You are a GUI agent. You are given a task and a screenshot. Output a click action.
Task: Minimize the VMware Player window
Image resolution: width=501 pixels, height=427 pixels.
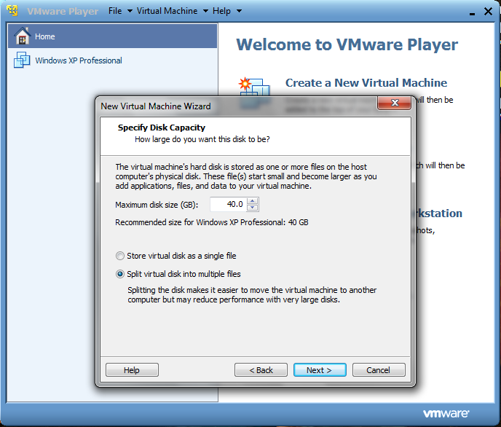[x=472, y=13]
